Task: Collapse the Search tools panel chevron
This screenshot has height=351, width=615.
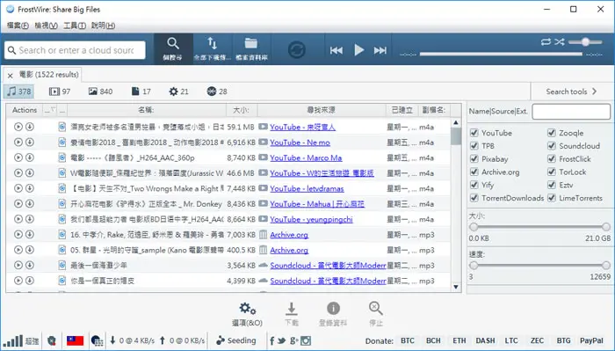Action: [x=595, y=91]
